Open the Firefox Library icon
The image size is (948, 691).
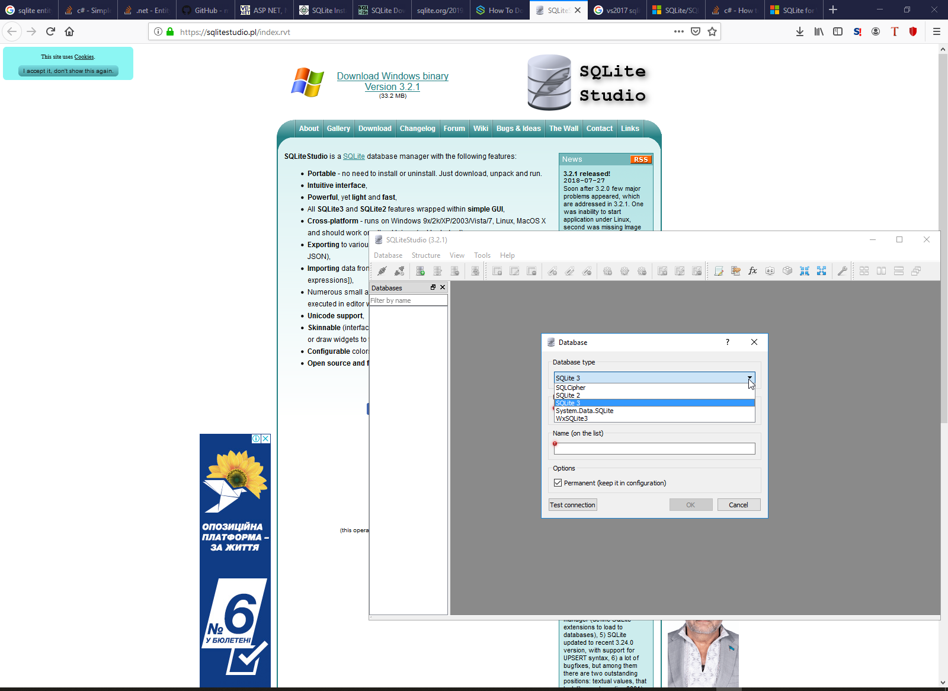click(x=819, y=31)
